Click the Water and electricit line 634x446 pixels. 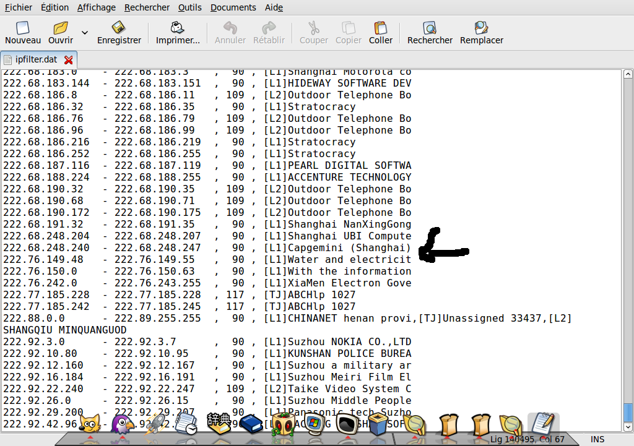point(207,259)
